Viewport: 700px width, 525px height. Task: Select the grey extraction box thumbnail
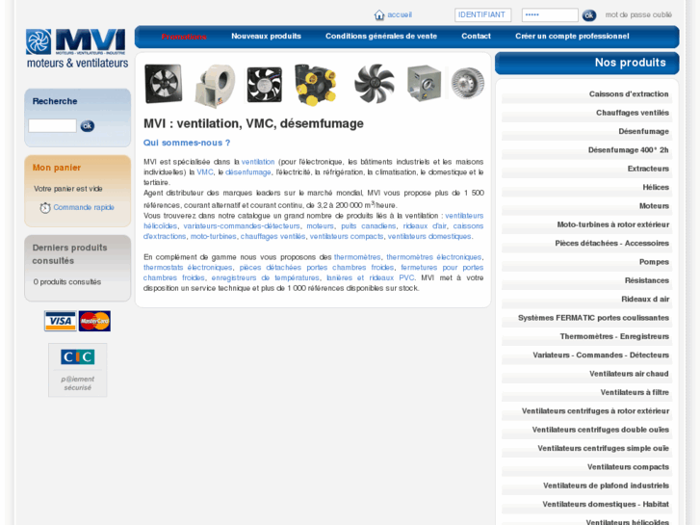pos(424,83)
